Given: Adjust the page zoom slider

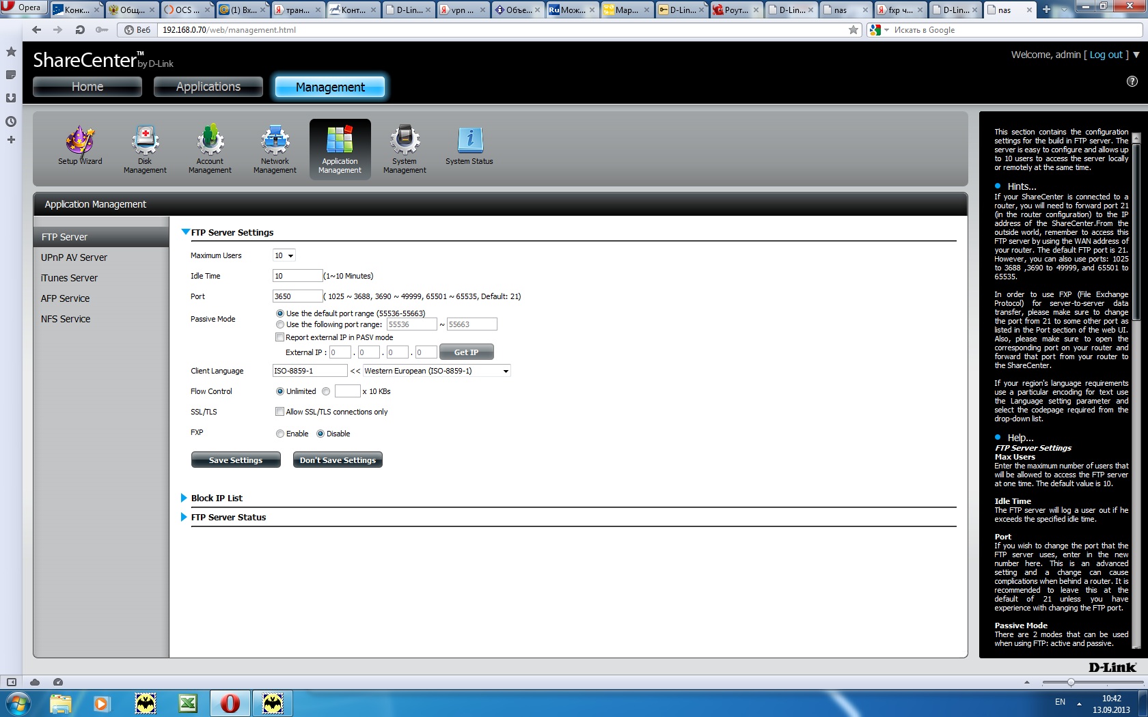Looking at the screenshot, I should click(1071, 682).
